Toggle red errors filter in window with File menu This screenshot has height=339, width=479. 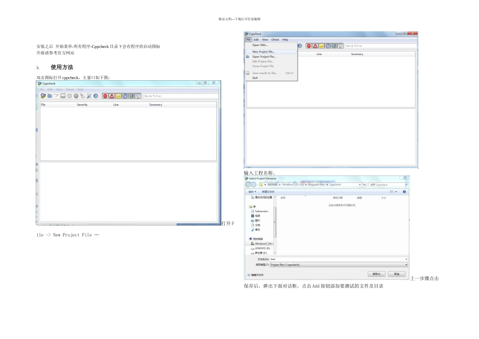click(309, 46)
